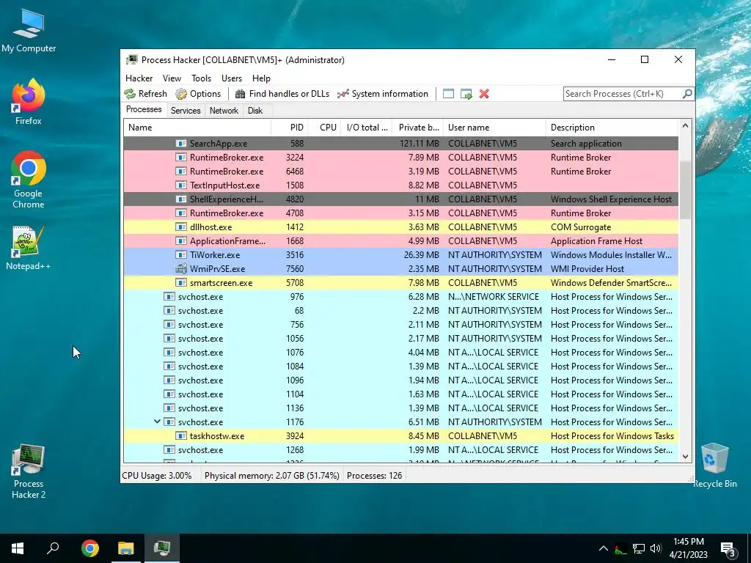Image resolution: width=751 pixels, height=563 pixels.
Task: Open the Windows Start menu
Action: (x=18, y=548)
